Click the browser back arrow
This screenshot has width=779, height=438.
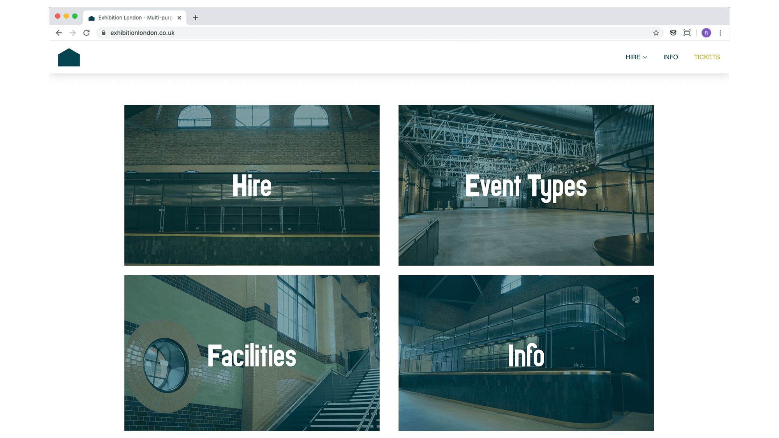(59, 33)
